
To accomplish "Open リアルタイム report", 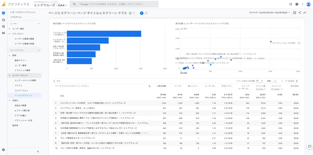I will coord(16,17).
